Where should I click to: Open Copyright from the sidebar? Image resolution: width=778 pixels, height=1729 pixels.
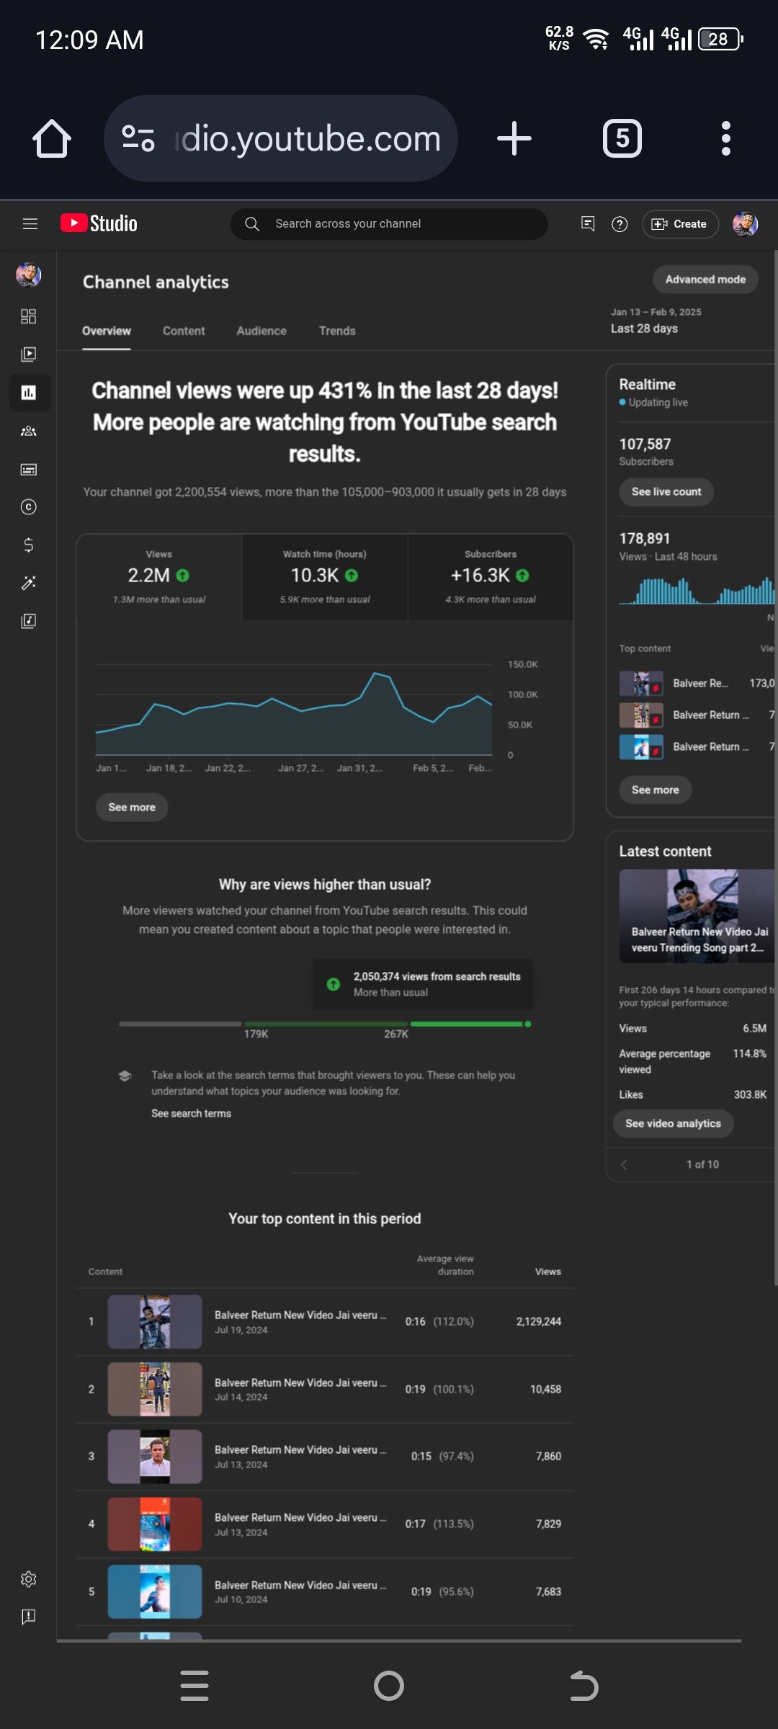pyautogui.click(x=29, y=507)
